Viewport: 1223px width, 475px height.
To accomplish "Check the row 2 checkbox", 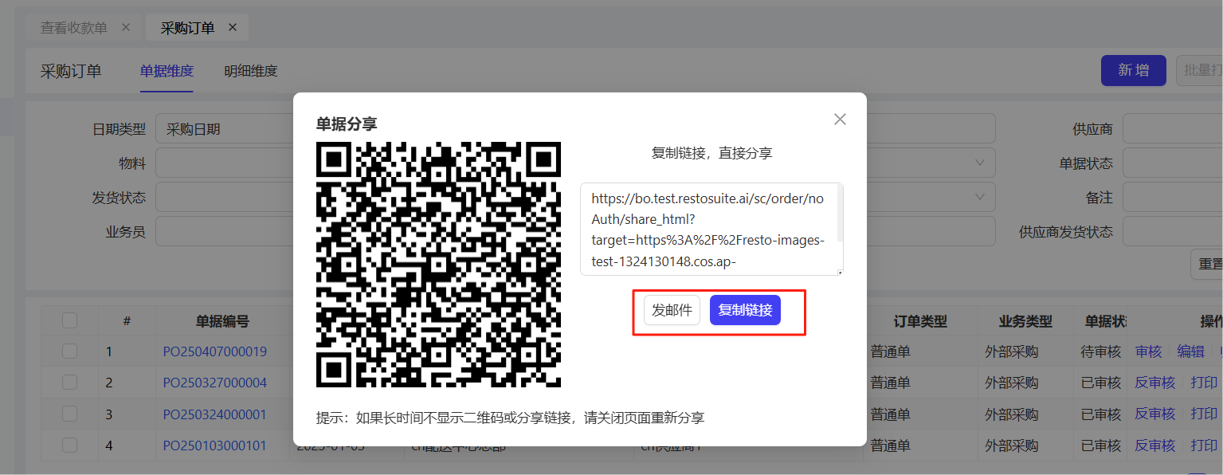I will [x=70, y=383].
